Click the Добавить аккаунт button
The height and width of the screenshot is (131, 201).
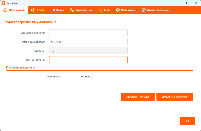pyautogui.click(x=174, y=97)
